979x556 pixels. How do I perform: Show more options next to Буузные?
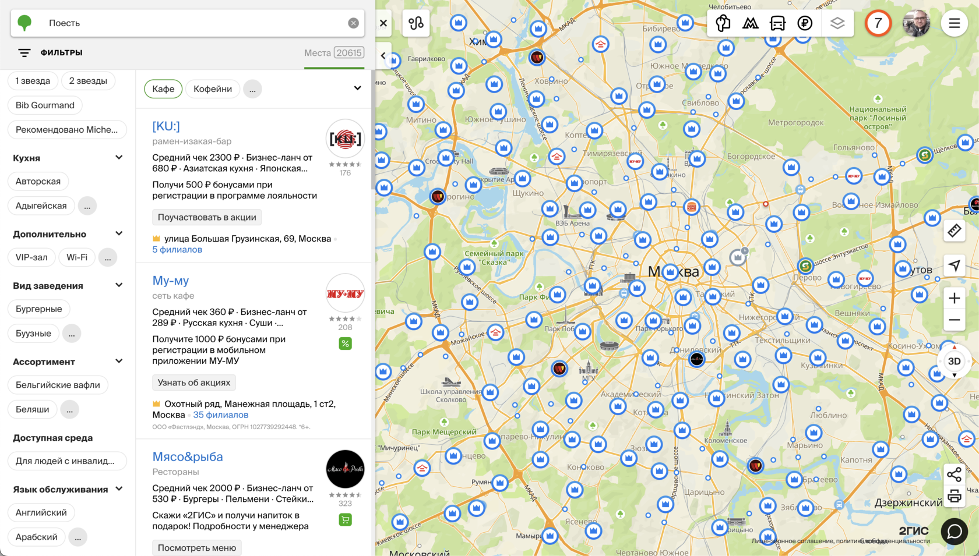click(x=72, y=334)
